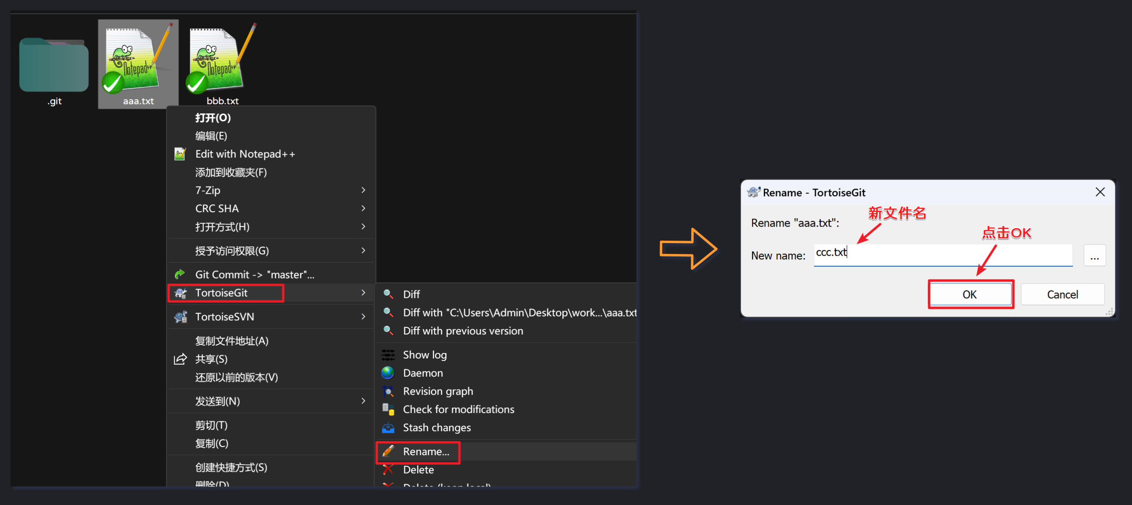Click the Daemon globe icon
Viewport: 1132px width, 505px height.
click(388, 373)
